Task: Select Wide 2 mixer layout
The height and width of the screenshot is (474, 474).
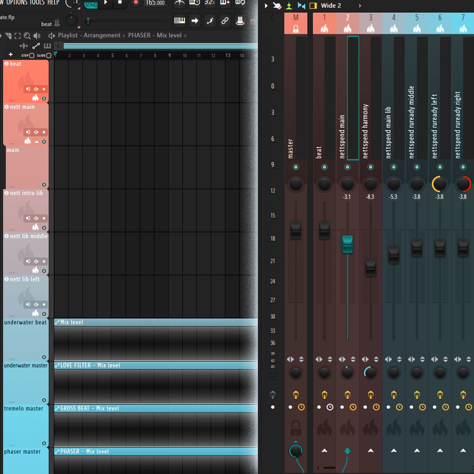Action: tap(331, 6)
